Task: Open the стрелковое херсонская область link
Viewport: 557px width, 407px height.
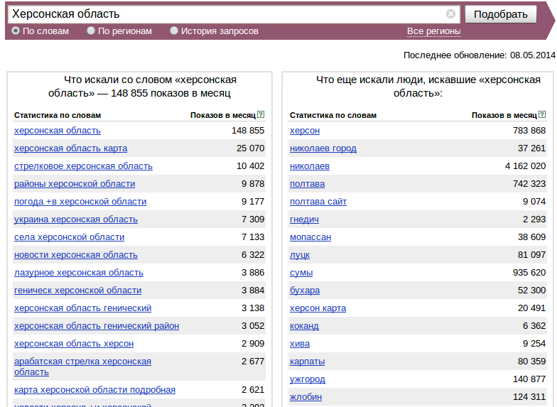Action: coord(84,166)
